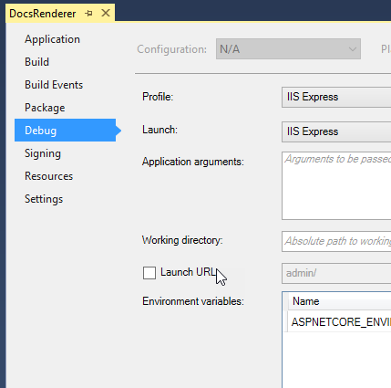Pin the DocsRenderer tab

point(88,14)
